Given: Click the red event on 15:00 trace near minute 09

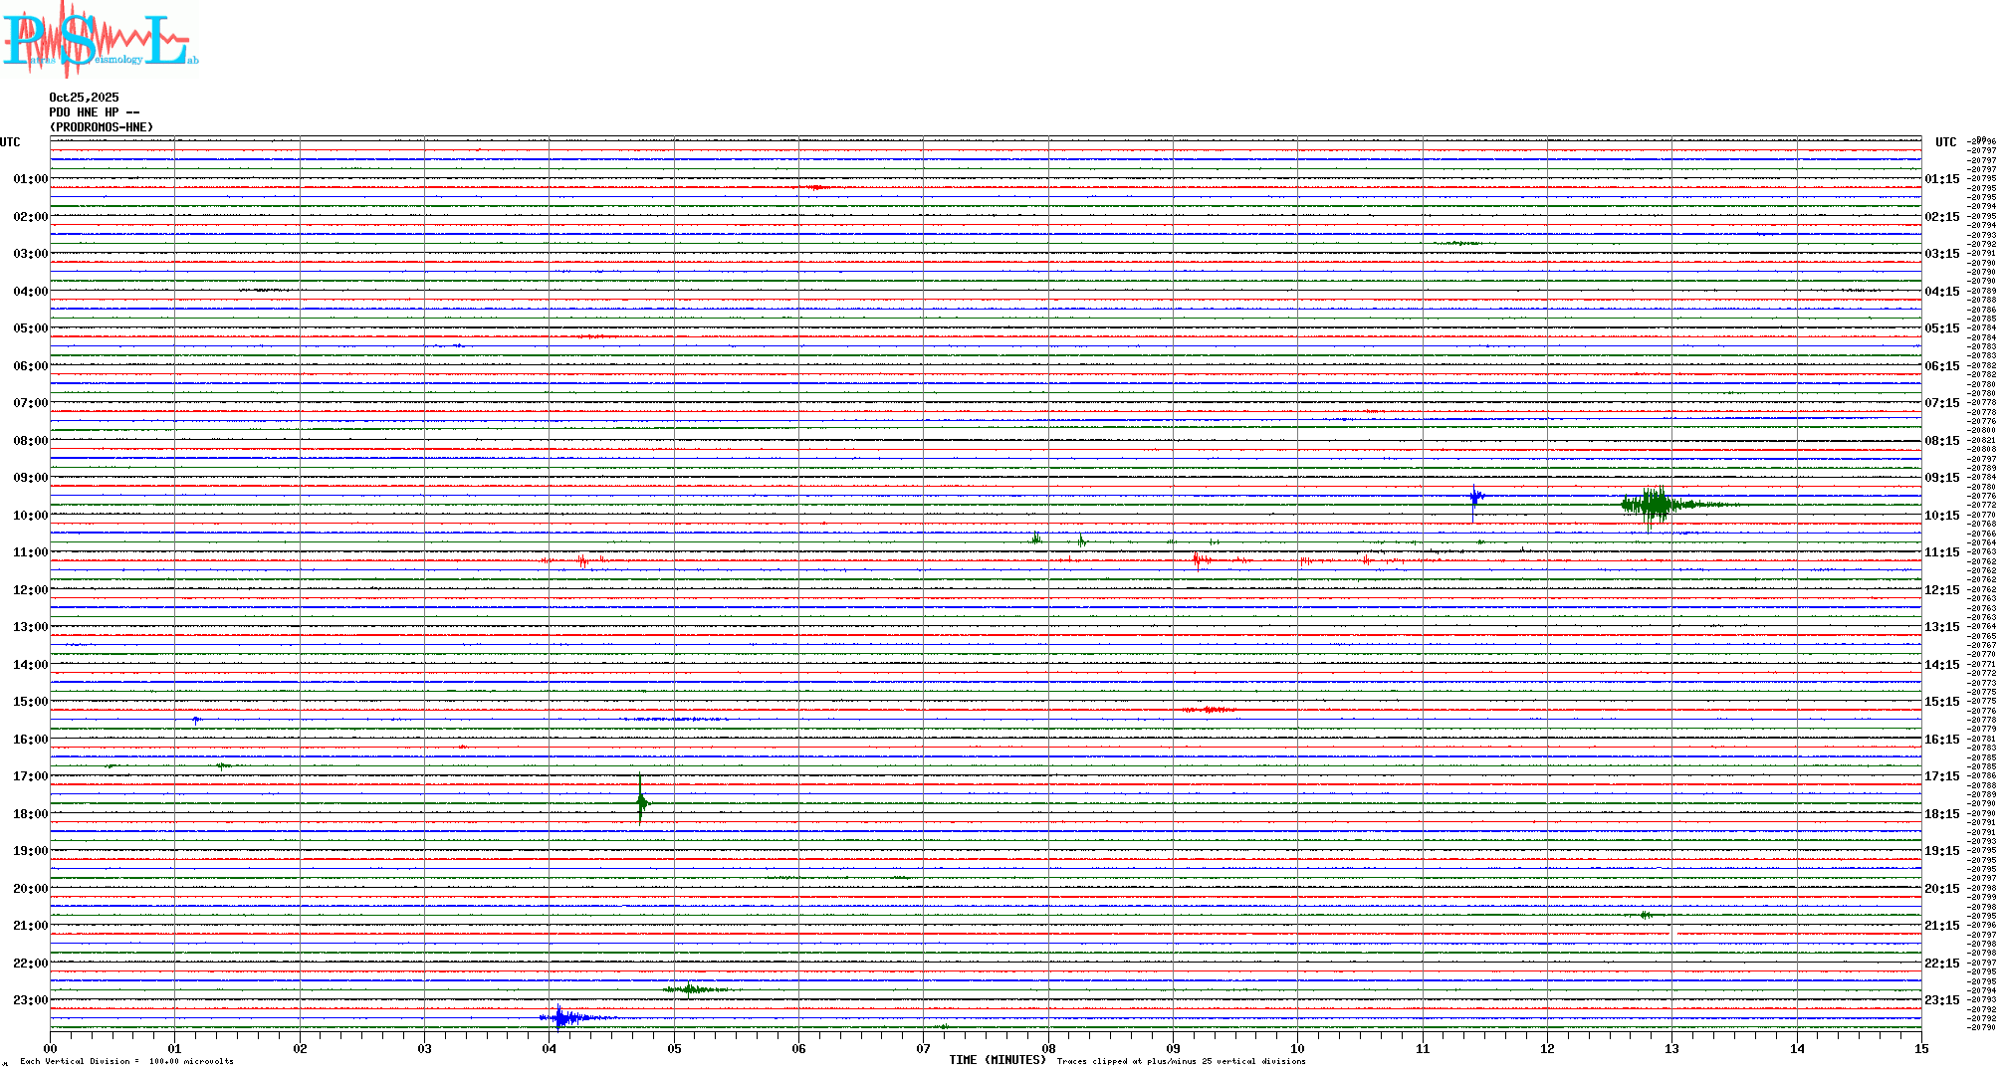Looking at the screenshot, I should click(1209, 710).
